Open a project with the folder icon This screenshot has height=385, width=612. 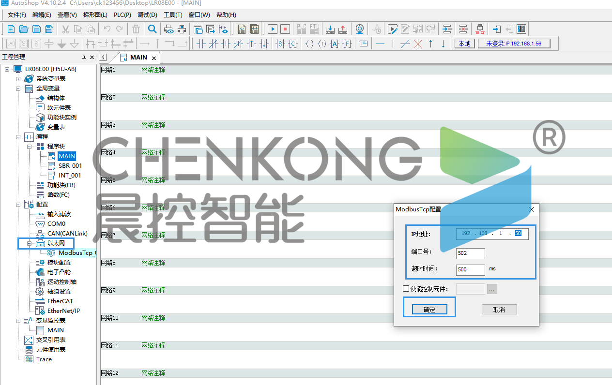(23, 29)
